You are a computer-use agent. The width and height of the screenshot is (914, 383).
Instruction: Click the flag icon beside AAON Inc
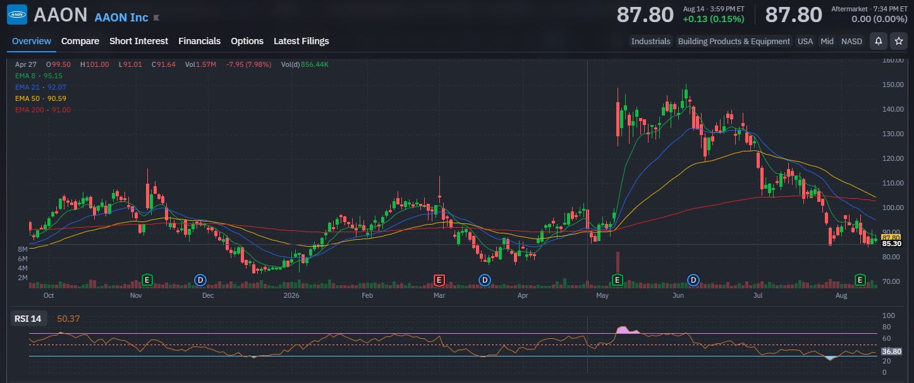tap(157, 18)
